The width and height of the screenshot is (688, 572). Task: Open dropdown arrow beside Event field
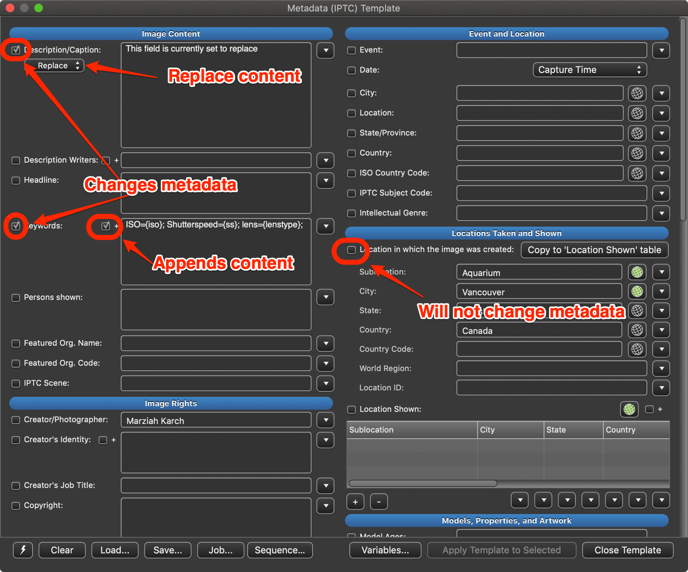click(x=661, y=50)
